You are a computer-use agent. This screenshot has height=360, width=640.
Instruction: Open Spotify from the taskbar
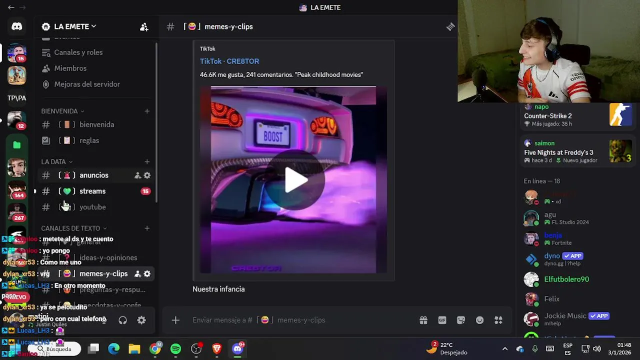coord(175,348)
